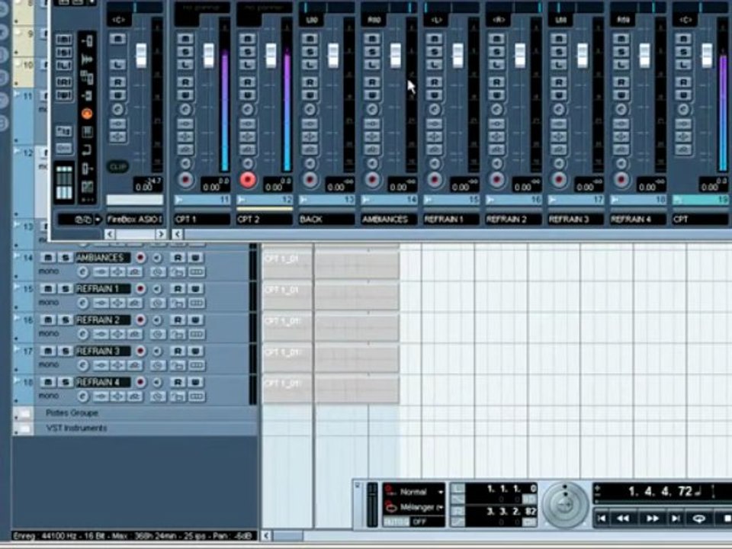Viewport: 732px width, 549px height.
Task: Click mixer scrollbar right arrow under FireBox channel
Action: point(160,234)
